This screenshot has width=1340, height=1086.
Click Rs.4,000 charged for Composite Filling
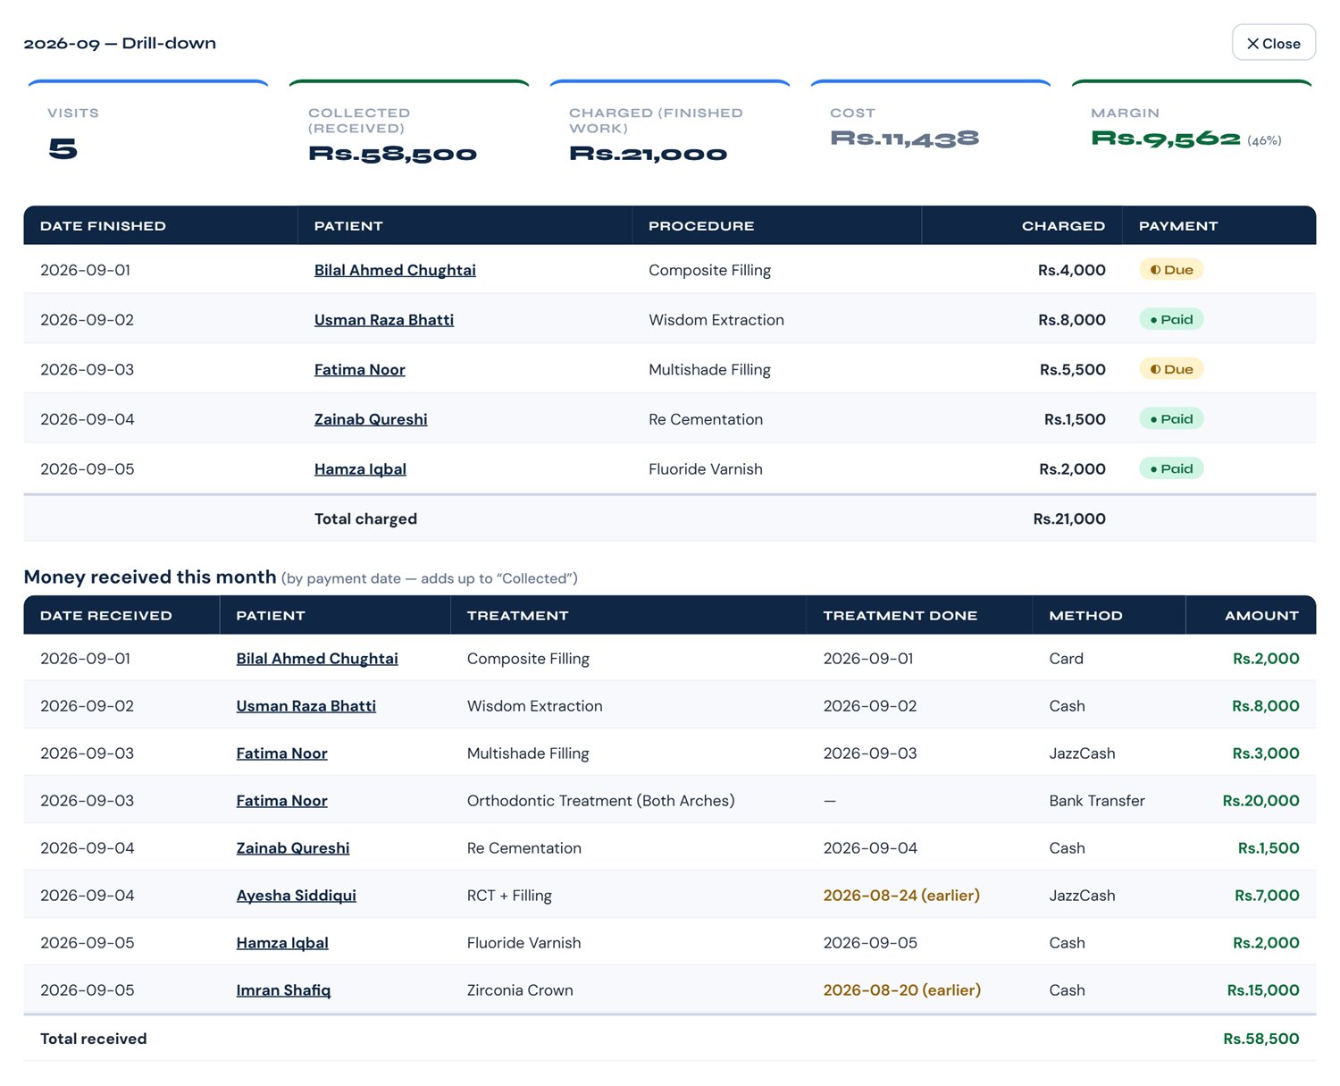tap(1072, 270)
